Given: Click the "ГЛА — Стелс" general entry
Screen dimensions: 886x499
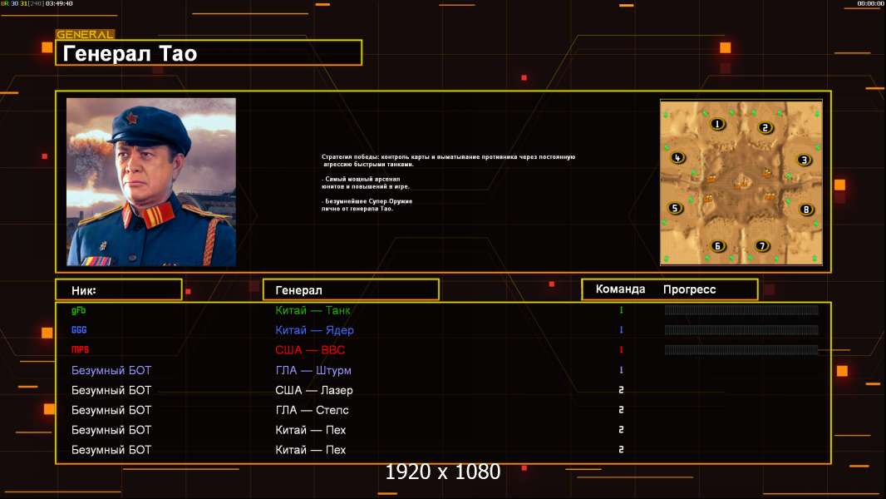Looking at the screenshot, I should point(312,410).
